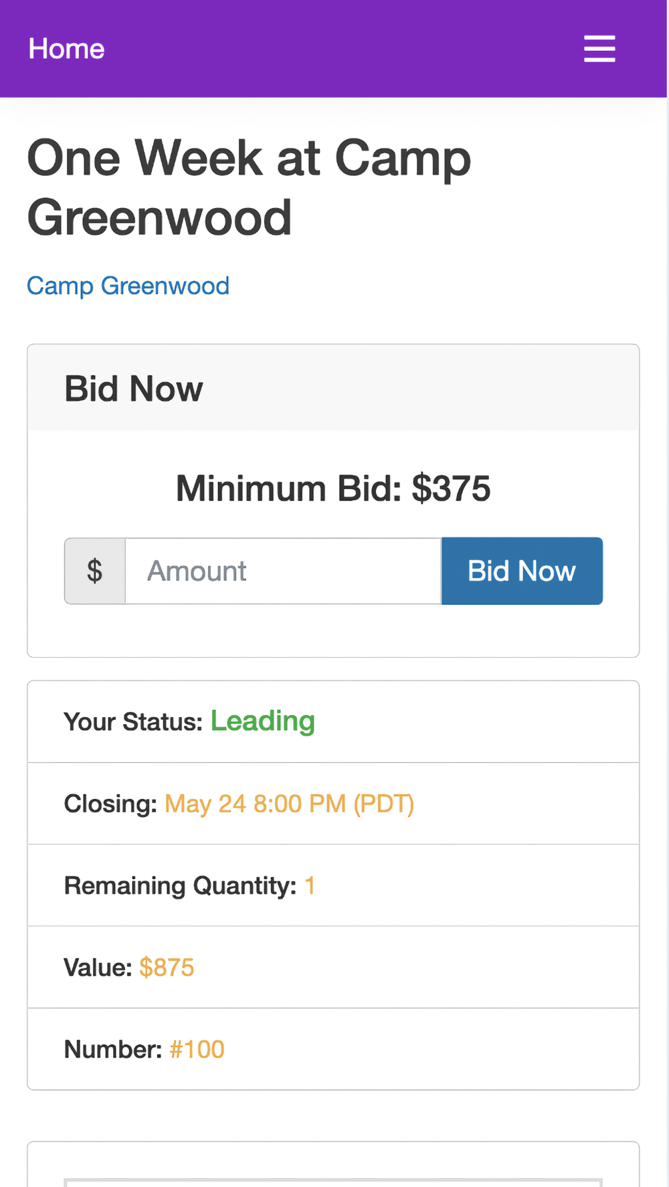Click the Closing label
The image size is (669, 1187).
point(110,804)
